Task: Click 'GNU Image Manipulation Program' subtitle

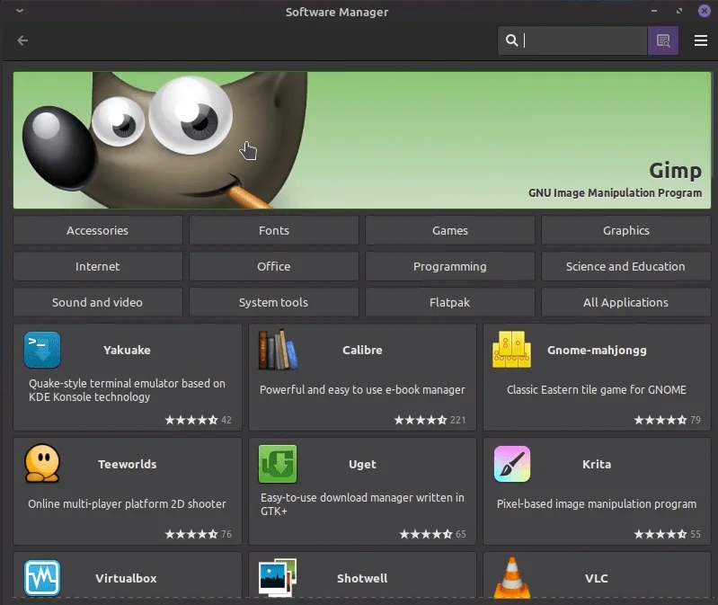Action: click(x=615, y=192)
